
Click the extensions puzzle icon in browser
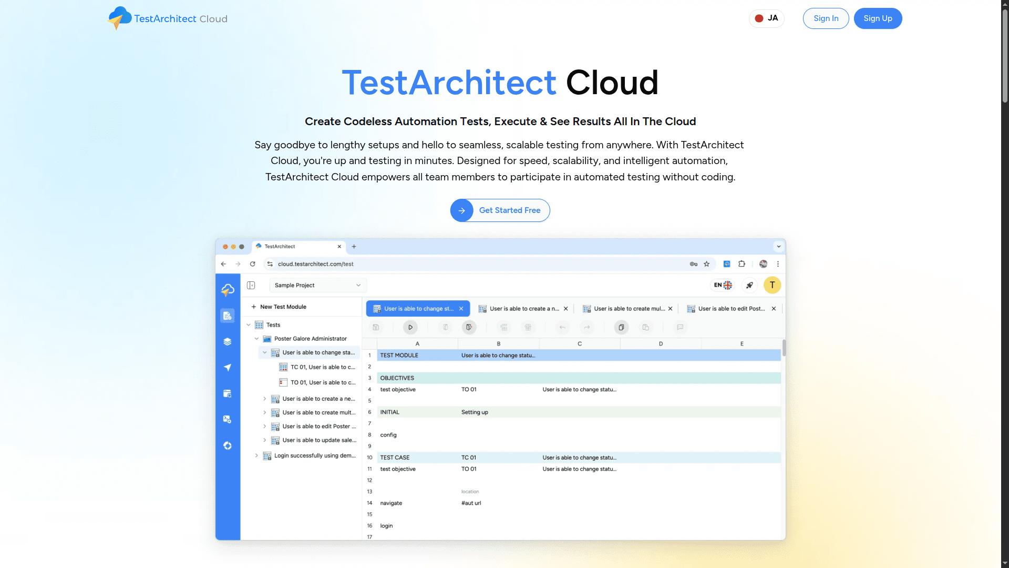tap(742, 264)
